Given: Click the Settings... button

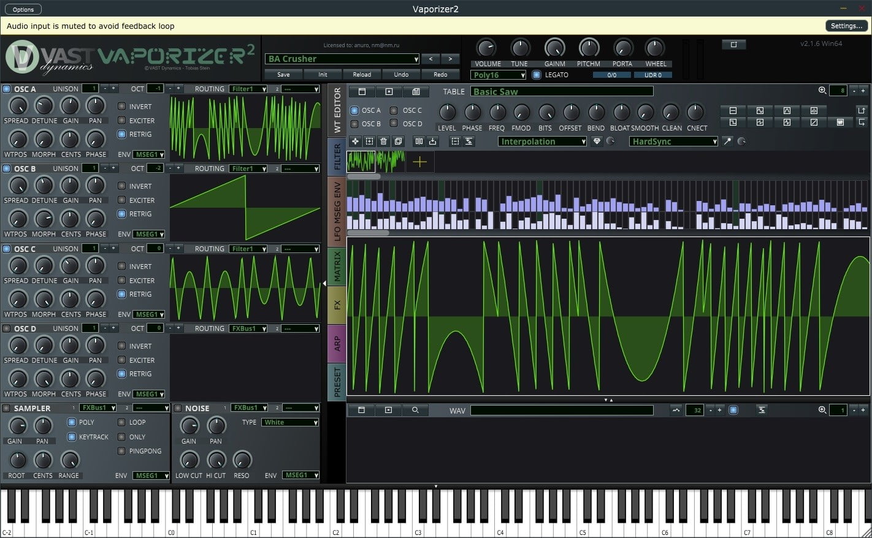Looking at the screenshot, I should point(846,26).
